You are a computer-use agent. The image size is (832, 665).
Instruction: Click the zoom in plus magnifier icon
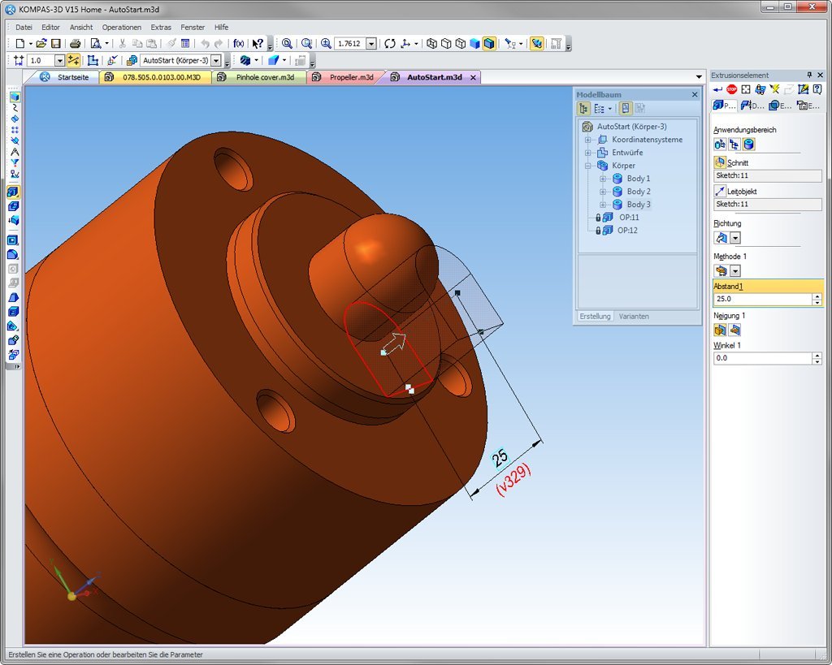click(326, 44)
